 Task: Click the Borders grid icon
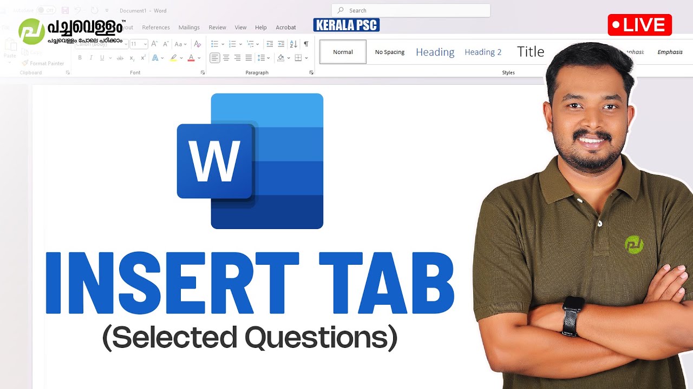click(x=298, y=58)
